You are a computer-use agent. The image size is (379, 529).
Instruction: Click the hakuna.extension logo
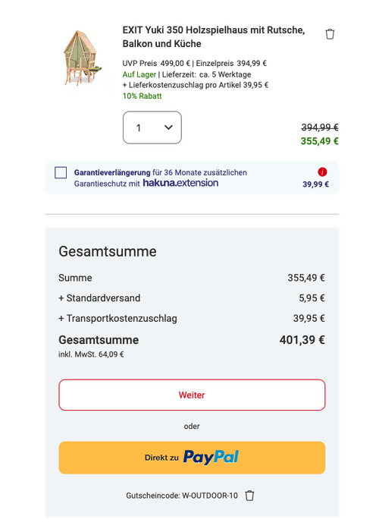(x=180, y=183)
